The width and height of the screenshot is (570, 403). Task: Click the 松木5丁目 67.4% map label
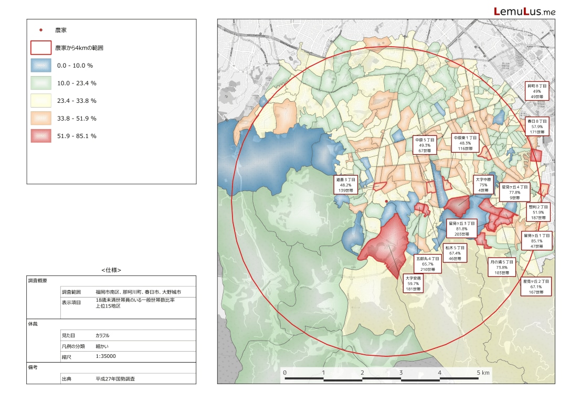(x=455, y=253)
